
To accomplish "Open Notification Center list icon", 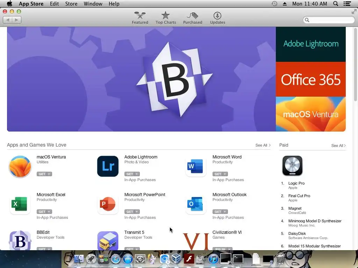I will pyautogui.click(x=347, y=3).
